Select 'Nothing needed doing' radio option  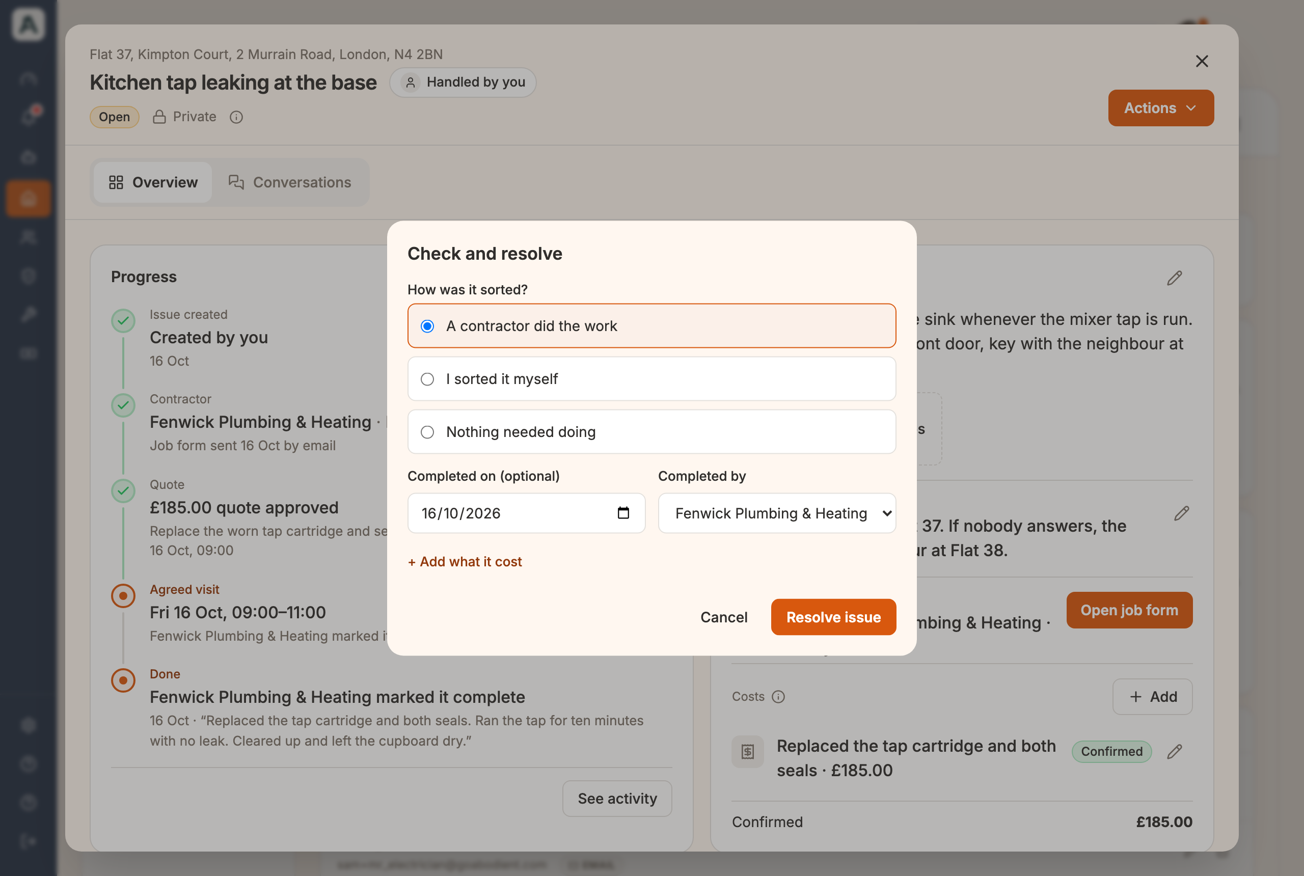pos(651,432)
